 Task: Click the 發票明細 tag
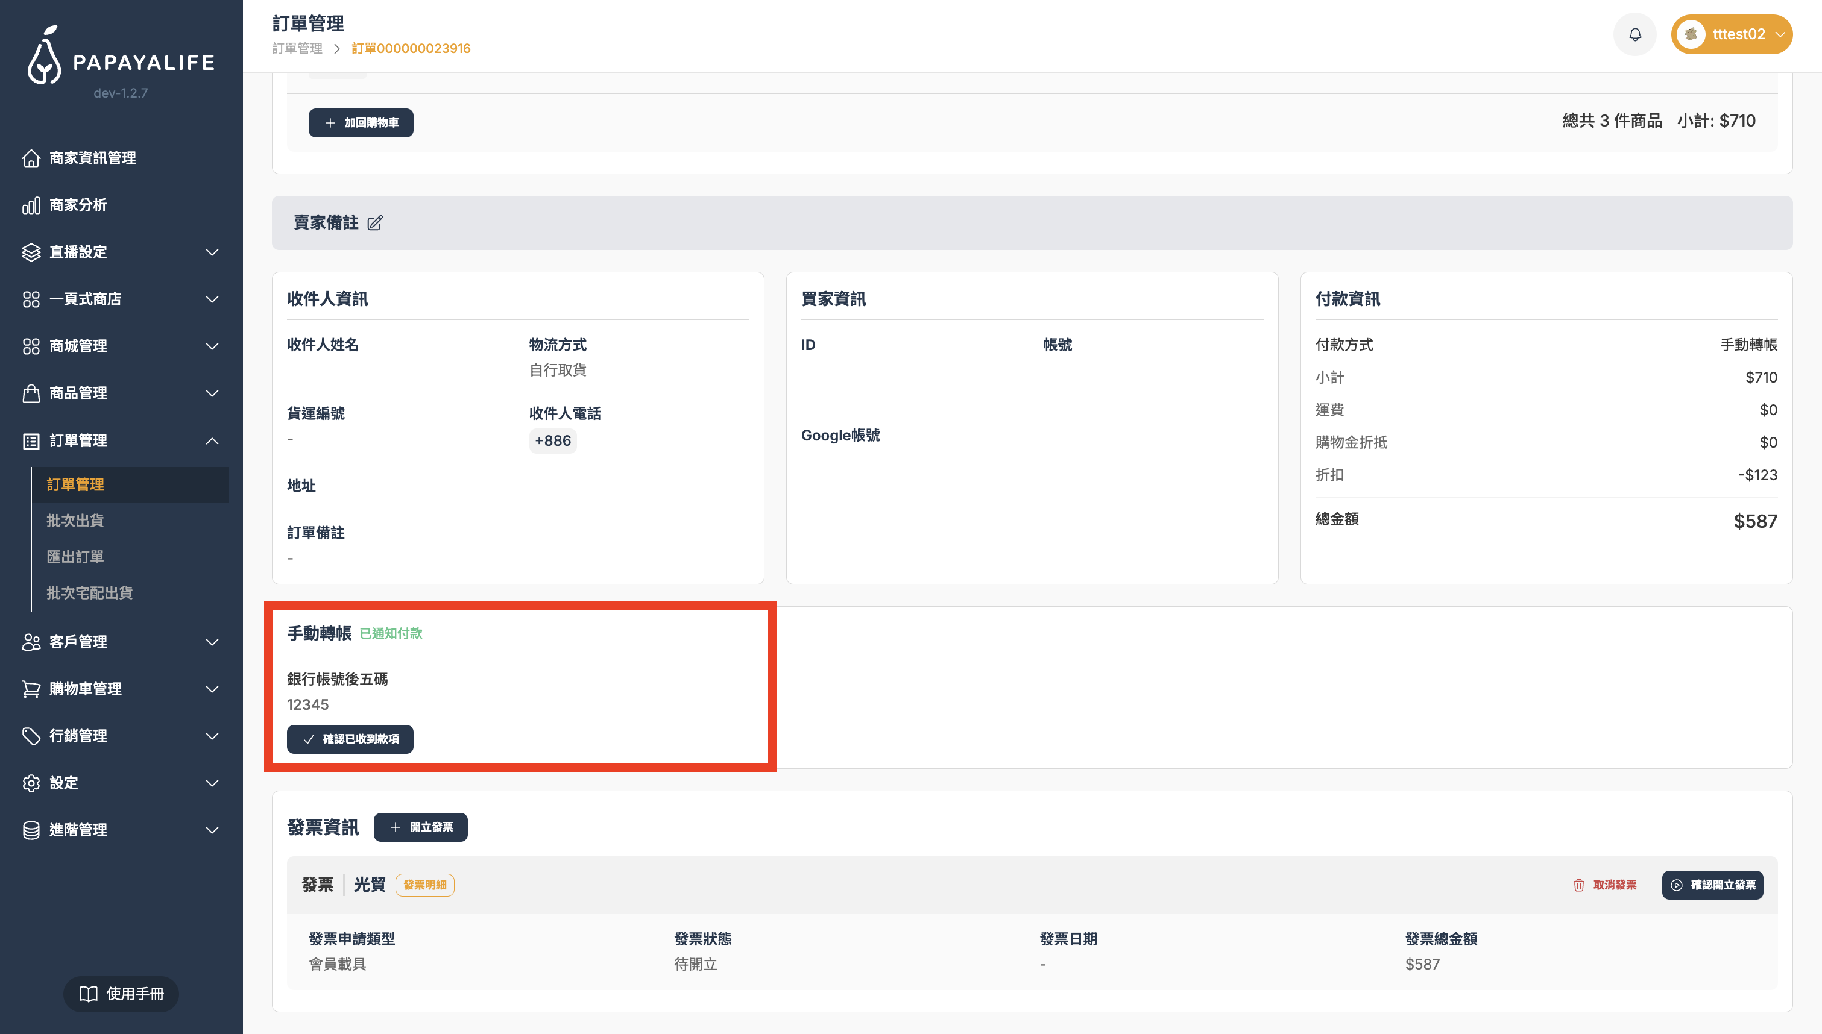coord(425,885)
